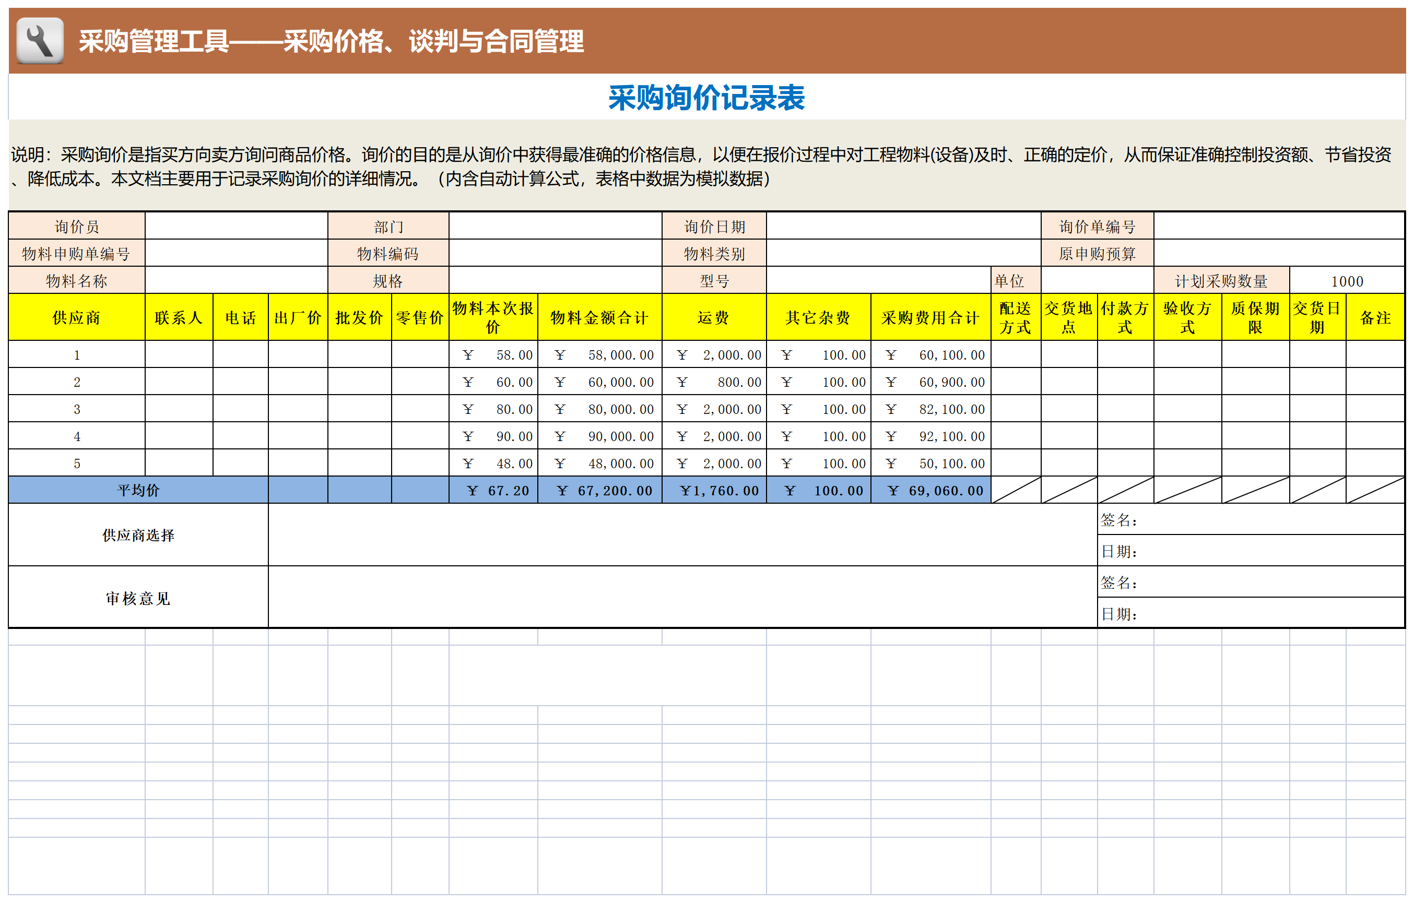Click the 零售价 column header
1414x903 pixels.
[x=420, y=317]
